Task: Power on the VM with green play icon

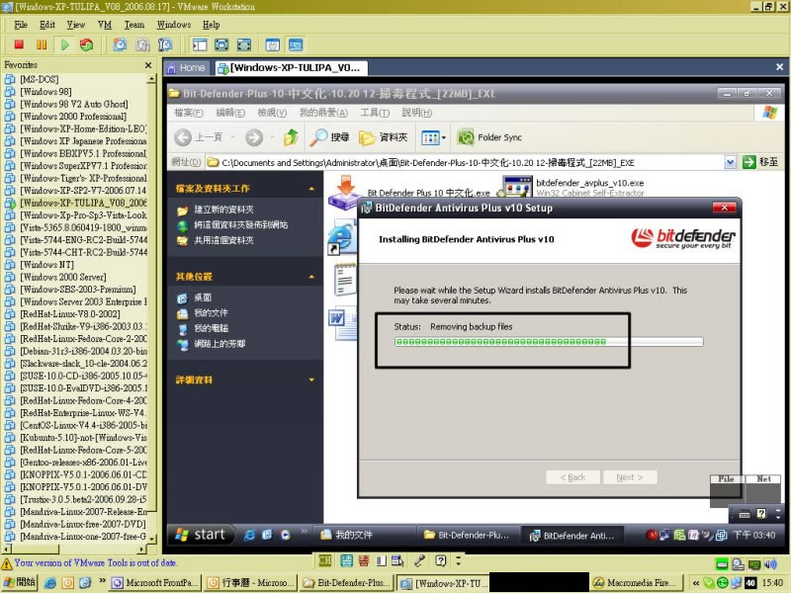Action: (x=64, y=44)
